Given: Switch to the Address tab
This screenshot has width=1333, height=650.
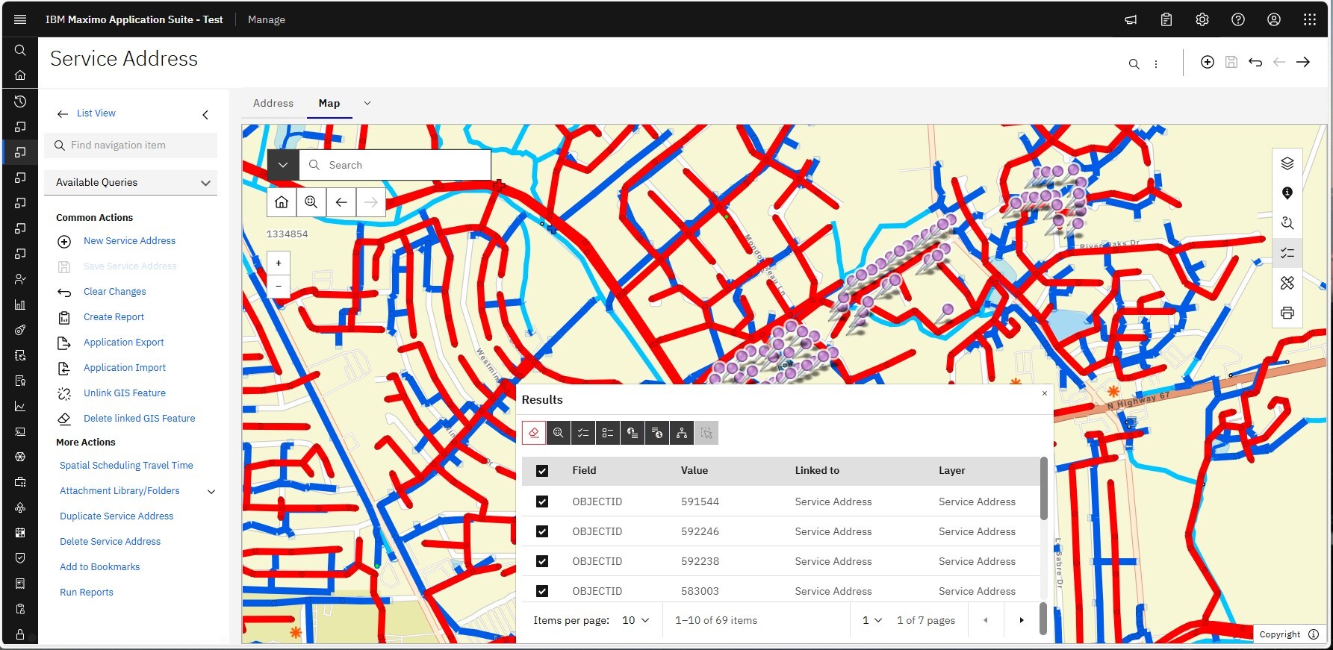Looking at the screenshot, I should click(273, 103).
